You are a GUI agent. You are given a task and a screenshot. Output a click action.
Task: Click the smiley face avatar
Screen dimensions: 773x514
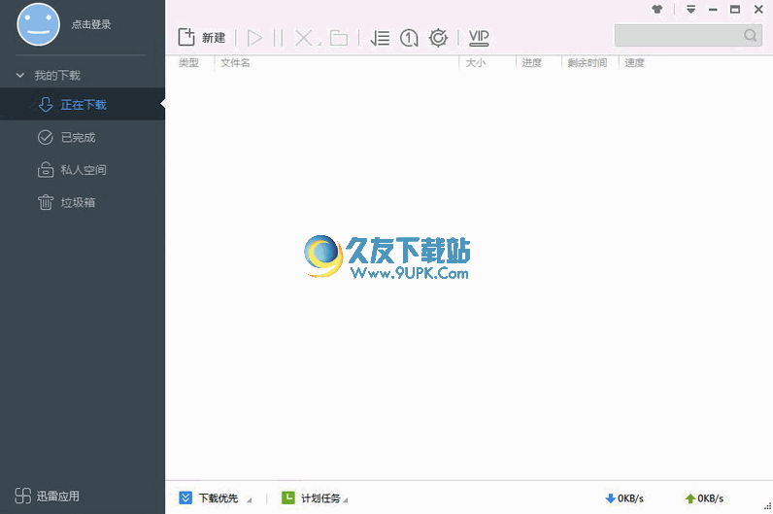click(x=38, y=24)
